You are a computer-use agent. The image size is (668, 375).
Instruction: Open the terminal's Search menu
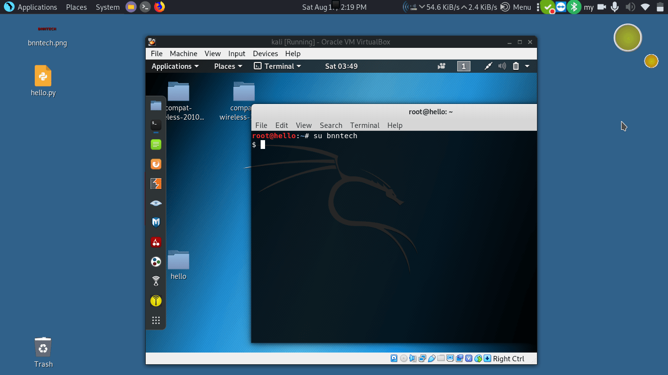click(331, 125)
